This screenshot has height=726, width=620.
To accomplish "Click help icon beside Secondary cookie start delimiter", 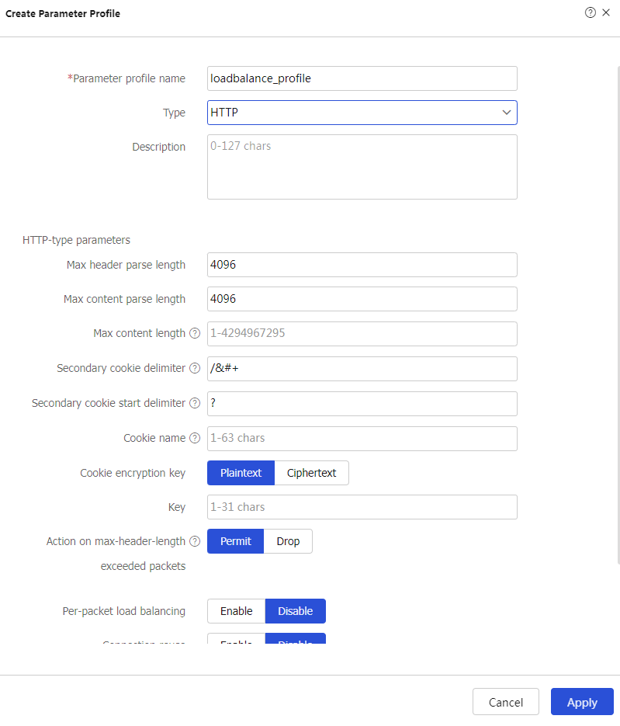I will pyautogui.click(x=195, y=404).
